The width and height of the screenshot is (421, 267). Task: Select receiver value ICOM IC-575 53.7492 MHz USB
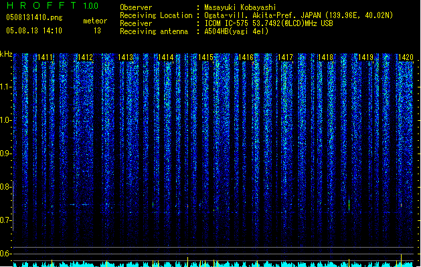tap(269, 23)
